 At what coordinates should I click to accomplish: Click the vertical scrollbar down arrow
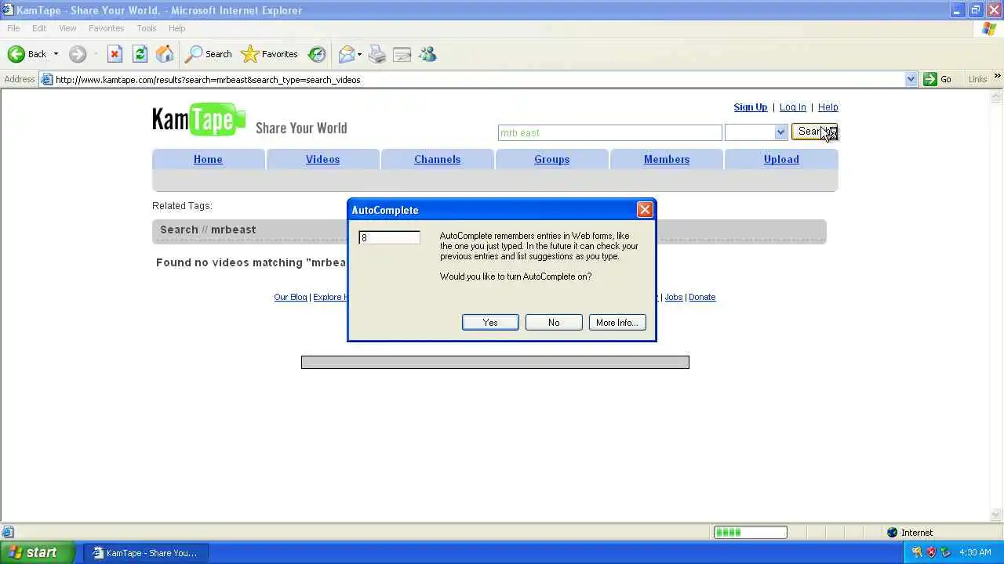[x=997, y=515]
